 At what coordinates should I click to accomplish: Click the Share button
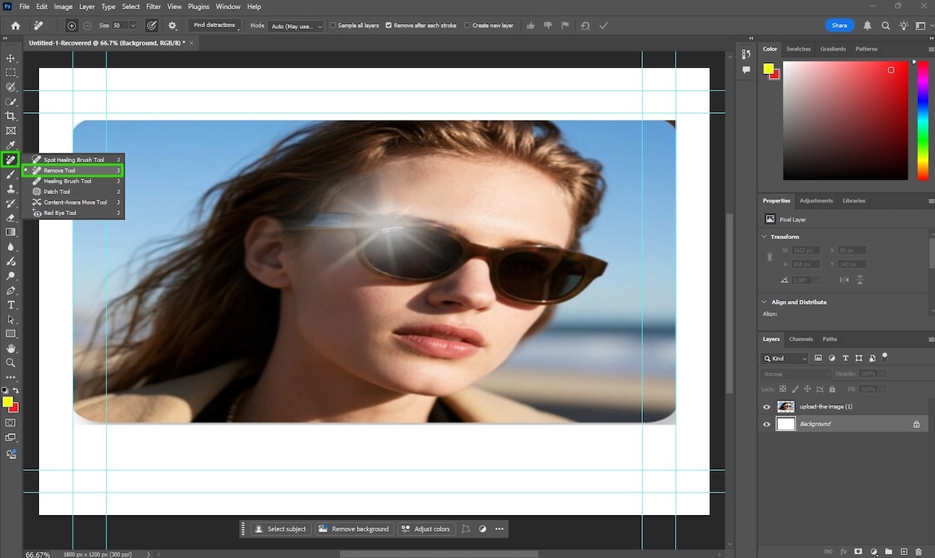(x=839, y=26)
